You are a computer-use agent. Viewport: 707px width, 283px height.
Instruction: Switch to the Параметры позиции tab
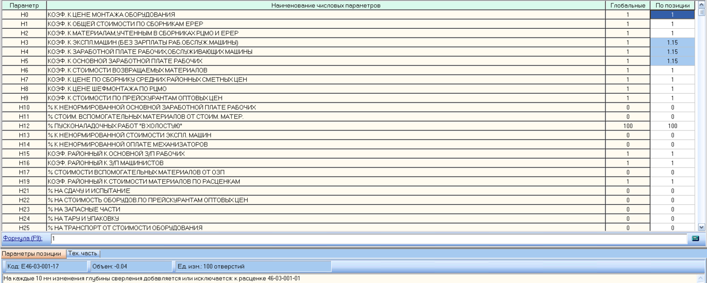click(x=33, y=253)
